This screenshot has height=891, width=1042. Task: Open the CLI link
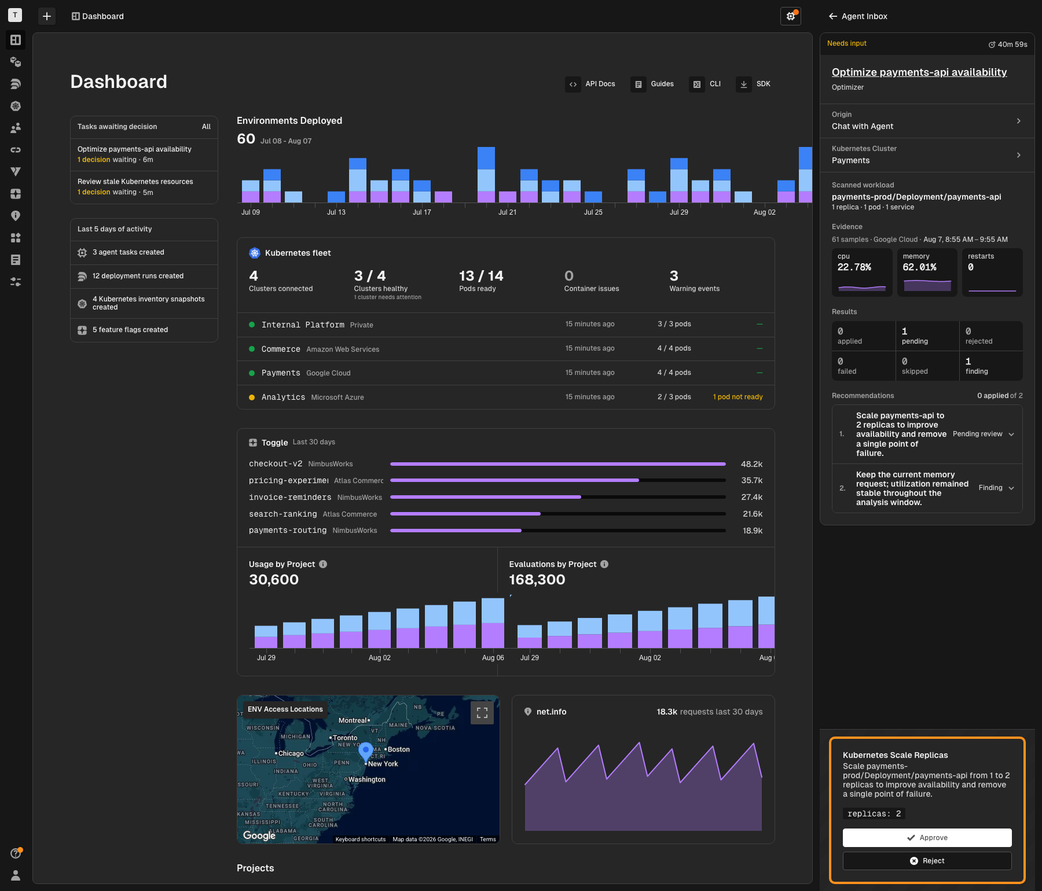click(x=705, y=84)
